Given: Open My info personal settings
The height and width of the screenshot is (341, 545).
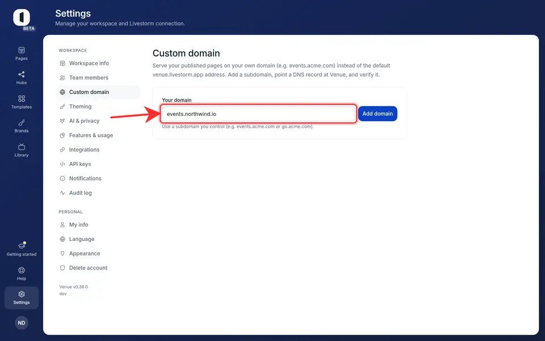Looking at the screenshot, I should [98, 225].
